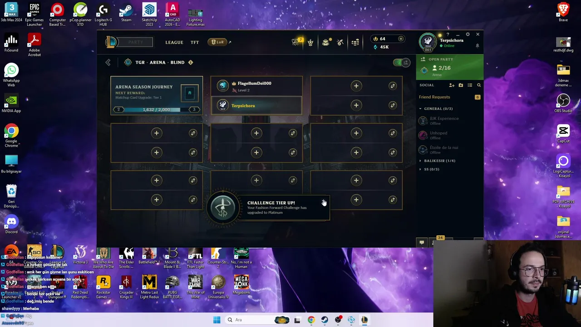
Task: Click the new folder icon in Social
Action: (x=461, y=85)
